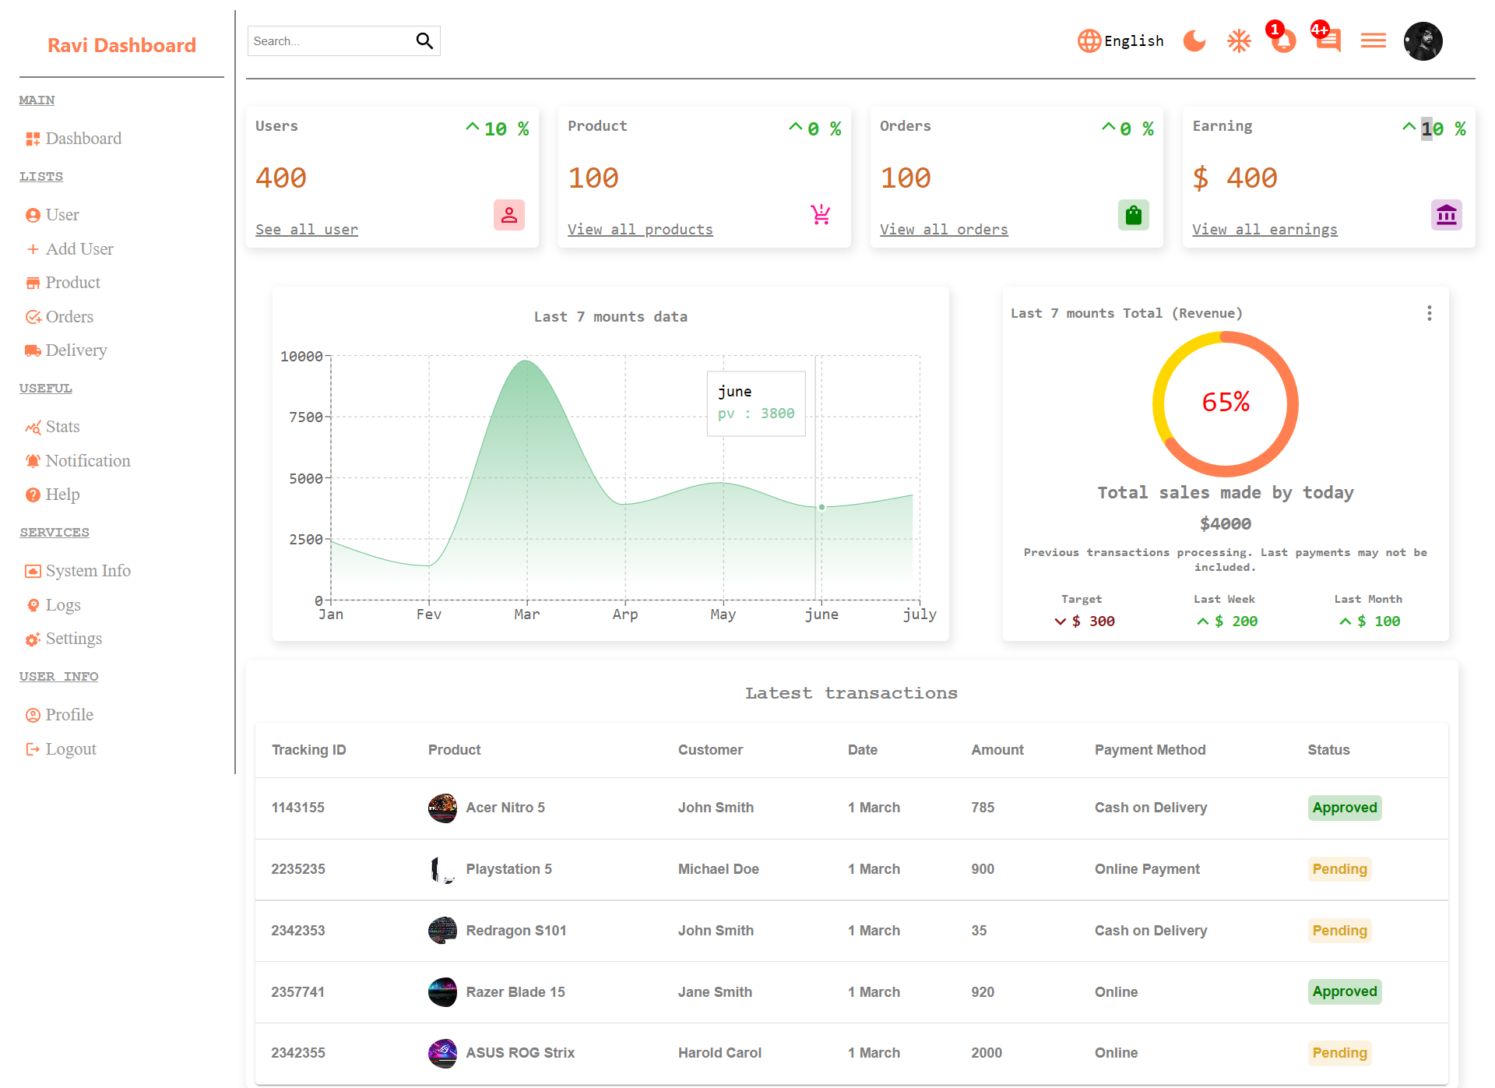Click the shopping cart icon on the Product card
The height and width of the screenshot is (1088, 1495).
[821, 215]
